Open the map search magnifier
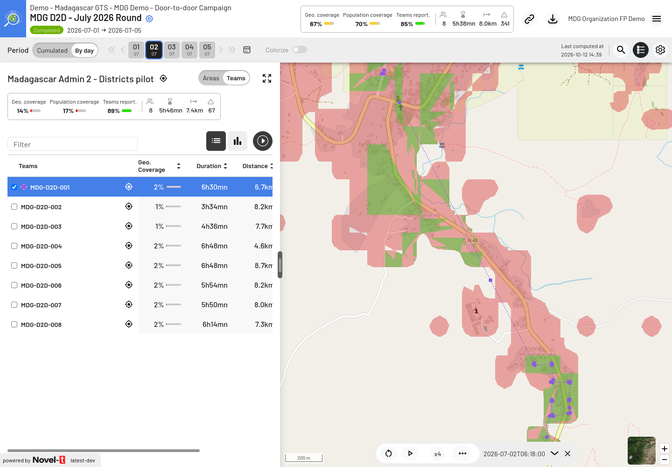672x467 pixels. (x=621, y=50)
